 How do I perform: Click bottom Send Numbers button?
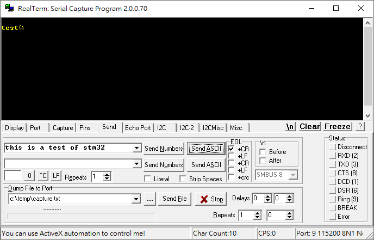pos(164,165)
